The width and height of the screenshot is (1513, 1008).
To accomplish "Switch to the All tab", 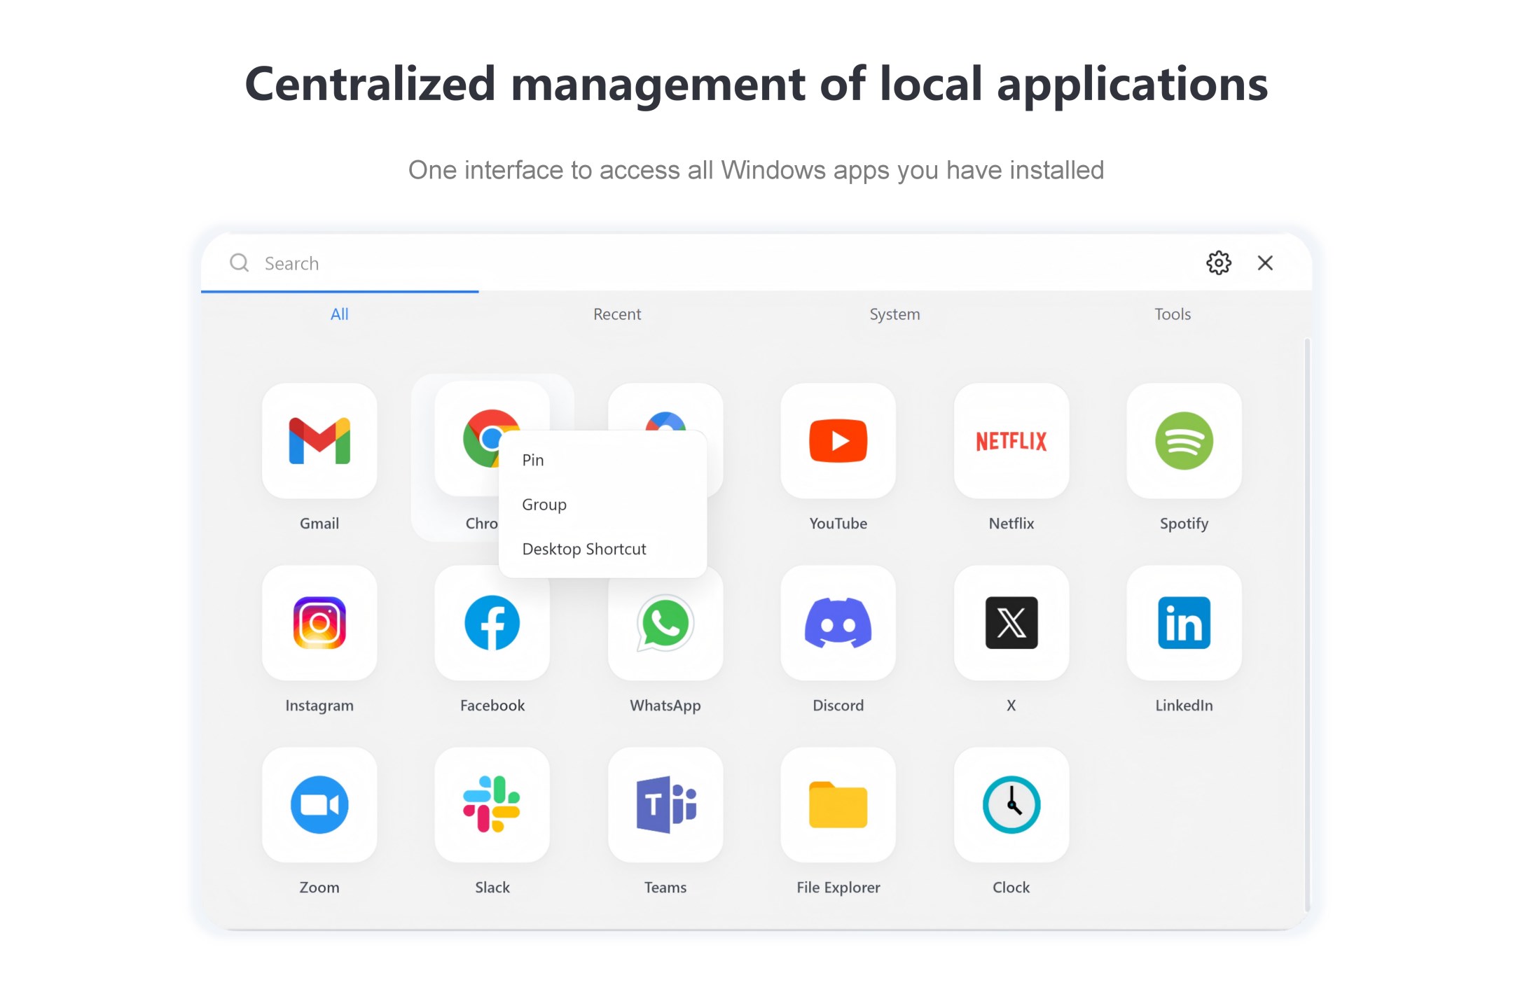I will (339, 314).
